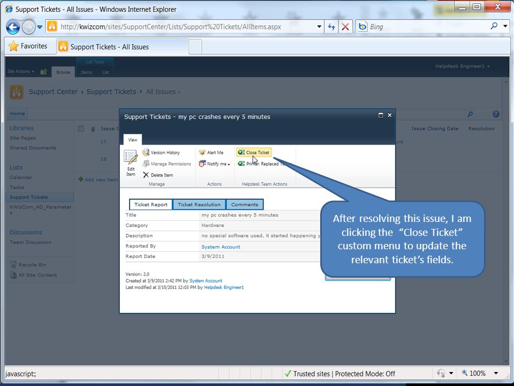Image resolution: width=514 pixels, height=386 pixels.
Task: Click the Support Center site logo icon
Action: click(17, 92)
